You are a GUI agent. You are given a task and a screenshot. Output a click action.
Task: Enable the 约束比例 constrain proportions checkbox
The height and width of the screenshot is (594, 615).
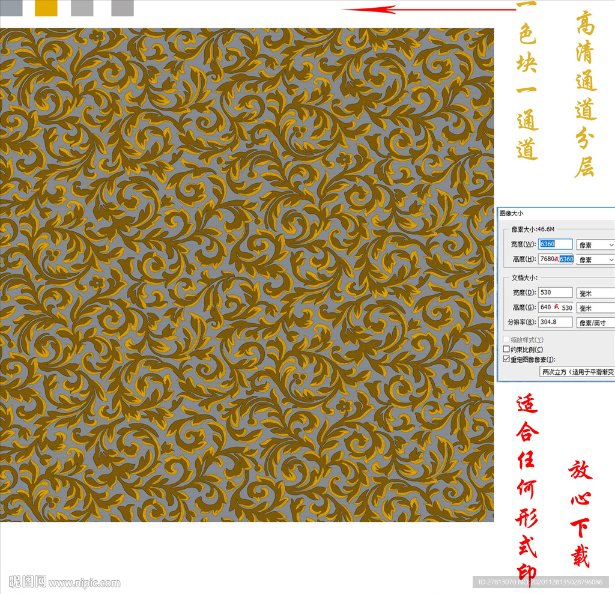click(506, 350)
